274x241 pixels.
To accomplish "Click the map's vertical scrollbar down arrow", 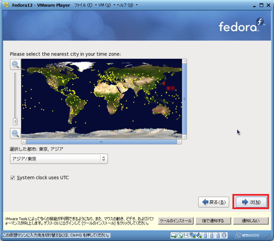I will click(184, 137).
